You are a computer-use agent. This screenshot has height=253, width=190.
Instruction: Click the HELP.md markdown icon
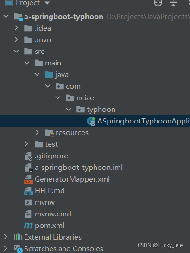click(29, 191)
